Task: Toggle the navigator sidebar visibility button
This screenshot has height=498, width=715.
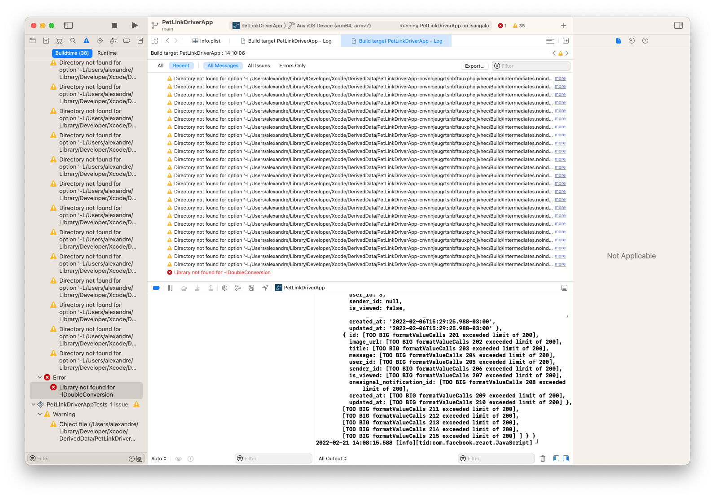Action: click(x=69, y=26)
